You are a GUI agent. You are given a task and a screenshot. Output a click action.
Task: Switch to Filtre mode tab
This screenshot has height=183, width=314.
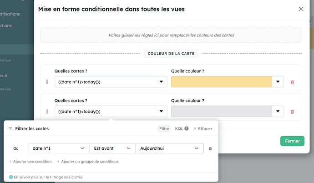click(x=164, y=129)
